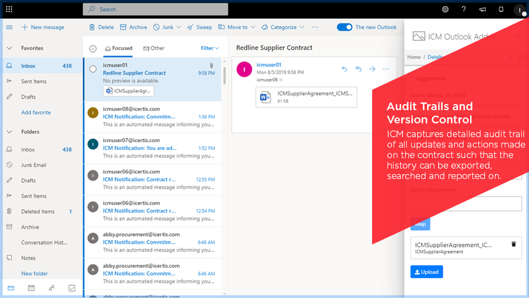Open the account profile avatar
The width and height of the screenshot is (529, 298).
click(520, 10)
